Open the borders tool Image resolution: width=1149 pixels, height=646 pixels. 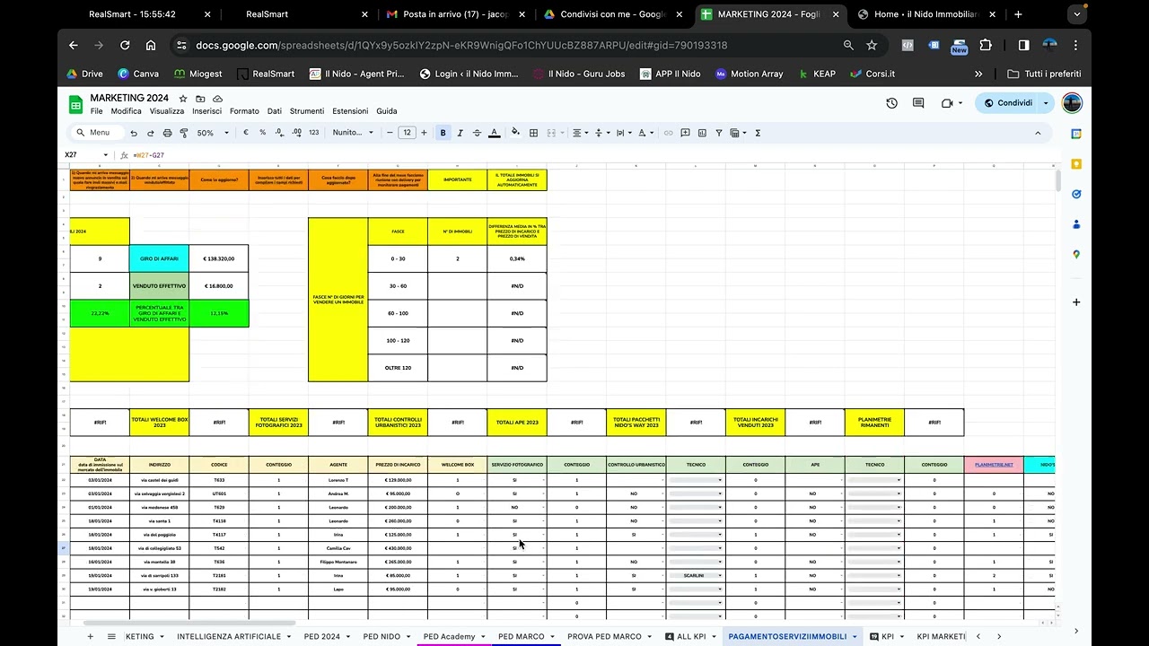click(x=533, y=133)
